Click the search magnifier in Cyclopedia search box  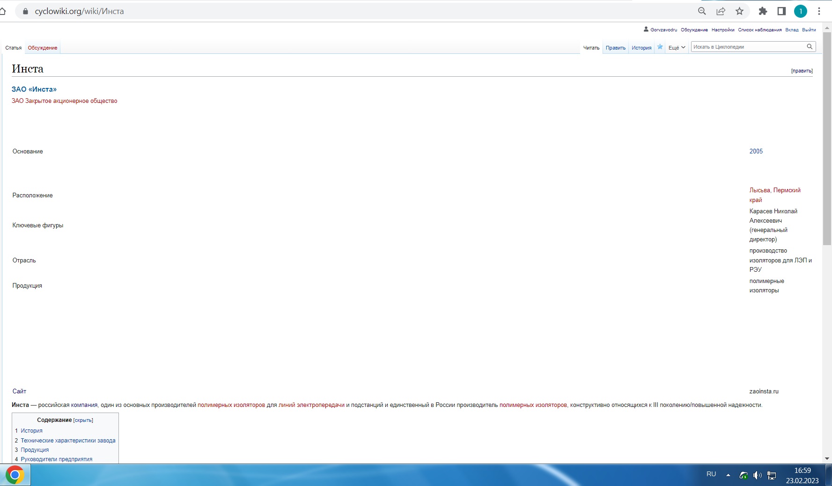coord(810,47)
